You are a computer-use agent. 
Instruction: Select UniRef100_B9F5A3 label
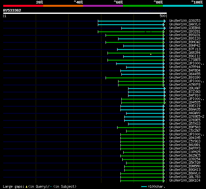(185, 127)
